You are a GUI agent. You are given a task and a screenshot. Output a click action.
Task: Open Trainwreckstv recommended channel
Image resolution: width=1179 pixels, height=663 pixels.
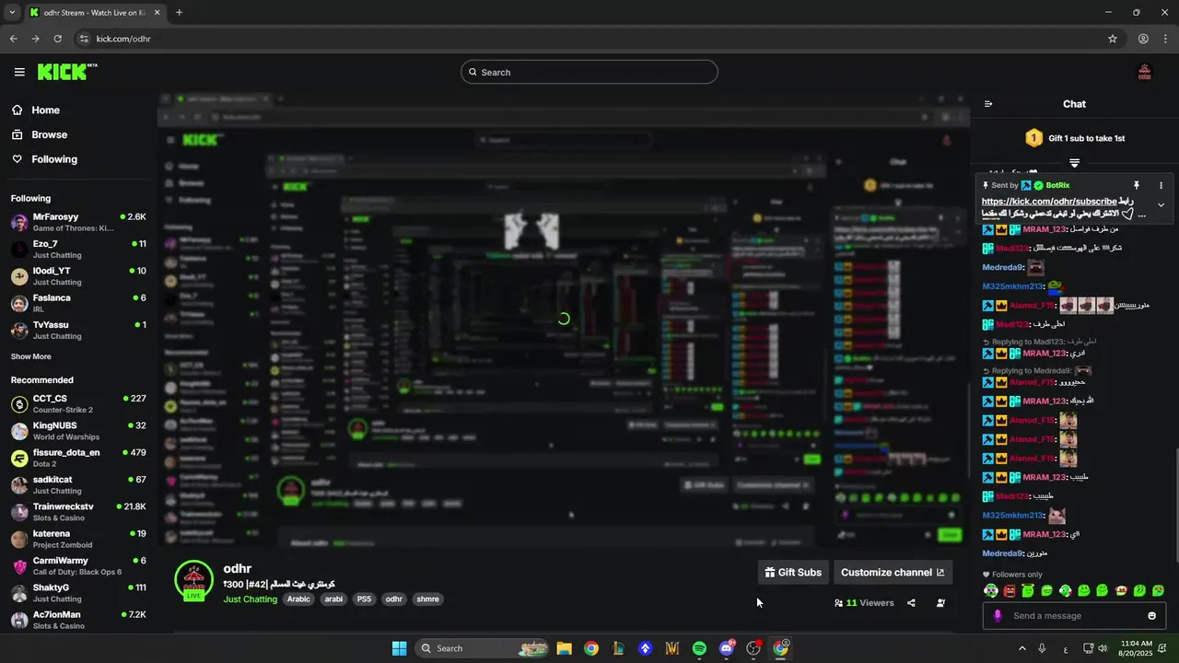click(x=78, y=512)
